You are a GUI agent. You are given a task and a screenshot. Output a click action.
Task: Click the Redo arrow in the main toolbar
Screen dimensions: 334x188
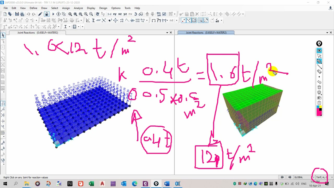[34, 14]
